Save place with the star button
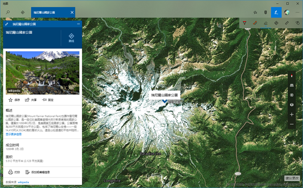 coord(14,100)
